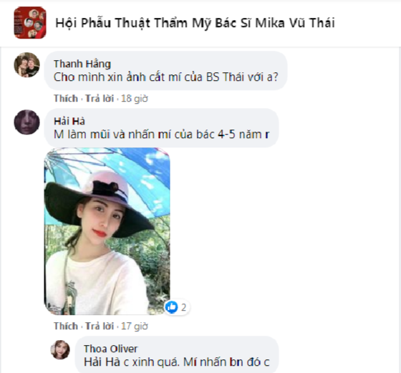
Task: Open the group's red avatar icon
Action: coord(30,23)
